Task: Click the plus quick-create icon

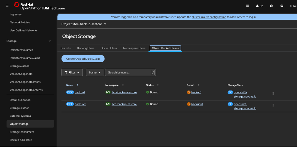Action: tap(271, 6)
